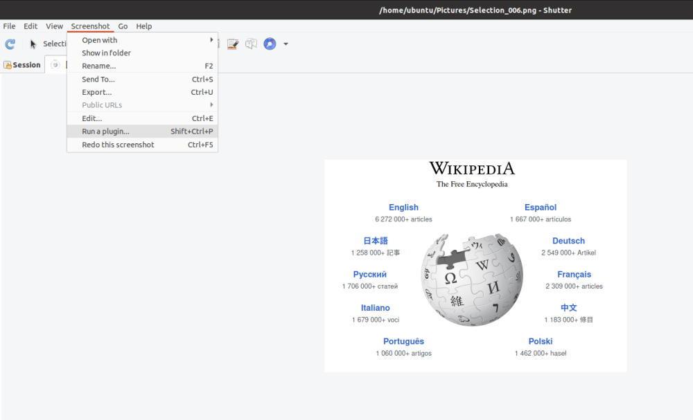
Task: Click the '2 549 000+ Artikel' text
Action: 568,253
